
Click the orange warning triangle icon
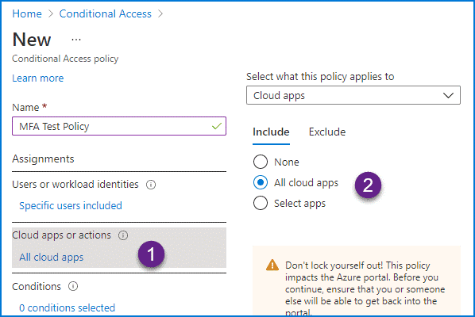(272, 265)
